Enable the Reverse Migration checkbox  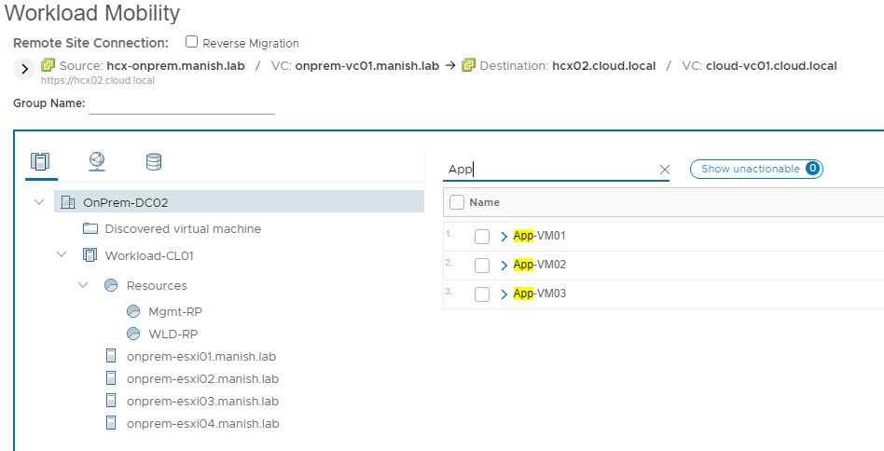click(192, 42)
